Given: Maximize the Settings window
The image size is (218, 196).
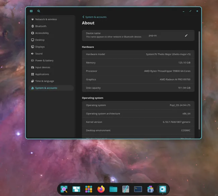Looking at the screenshot, I should click(190, 11).
